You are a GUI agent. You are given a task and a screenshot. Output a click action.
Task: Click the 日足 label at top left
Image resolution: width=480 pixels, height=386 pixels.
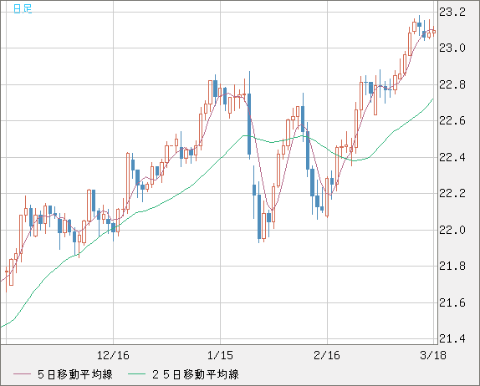(x=23, y=8)
